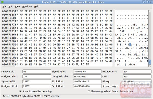The width and height of the screenshot is (153, 99).
Task: Click the 64 bit float value field
Action: [87, 86]
